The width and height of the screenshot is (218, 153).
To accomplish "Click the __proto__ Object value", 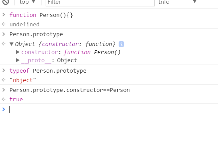I will (67, 60).
